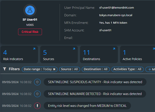This screenshot has height=112, width=155.
Task: Open the Destination All filter dropdown
Action: [x=96, y=69]
